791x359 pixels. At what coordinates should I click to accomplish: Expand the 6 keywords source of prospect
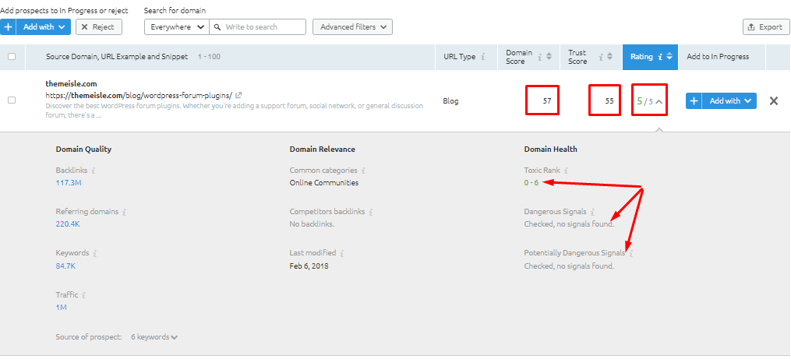point(154,337)
